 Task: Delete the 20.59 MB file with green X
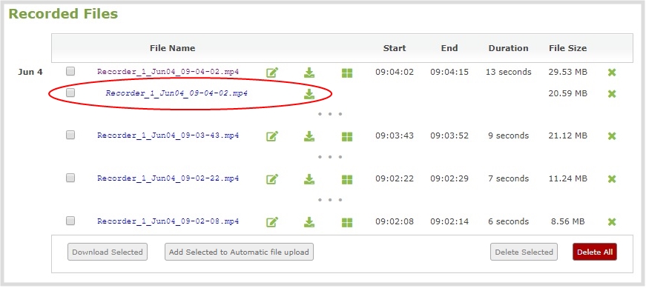pos(612,94)
